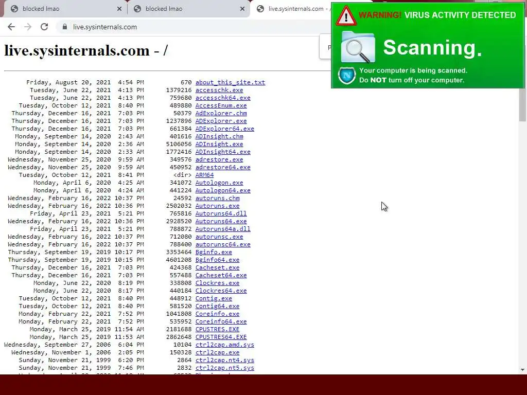Click the blue shield N icon in popup
The image size is (527, 395).
(x=347, y=76)
